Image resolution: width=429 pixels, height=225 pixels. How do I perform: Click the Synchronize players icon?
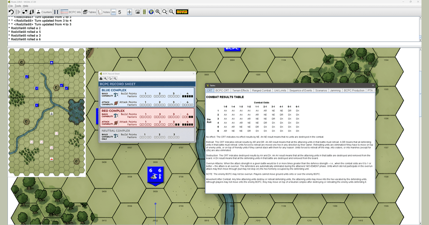coord(32,12)
